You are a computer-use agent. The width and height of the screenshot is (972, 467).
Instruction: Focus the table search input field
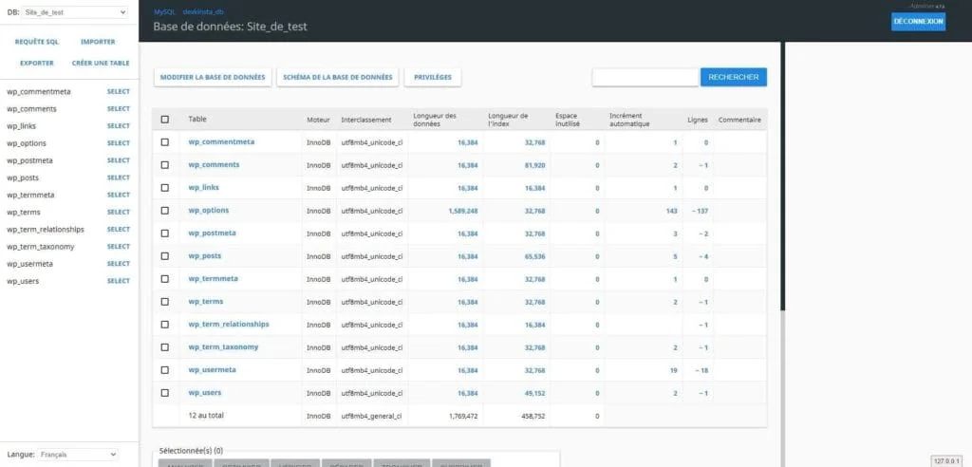[x=645, y=77]
